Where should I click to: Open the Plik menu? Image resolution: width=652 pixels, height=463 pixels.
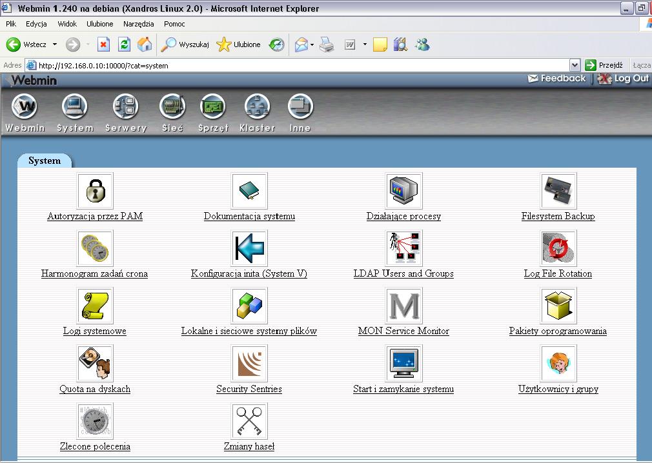tap(11, 24)
